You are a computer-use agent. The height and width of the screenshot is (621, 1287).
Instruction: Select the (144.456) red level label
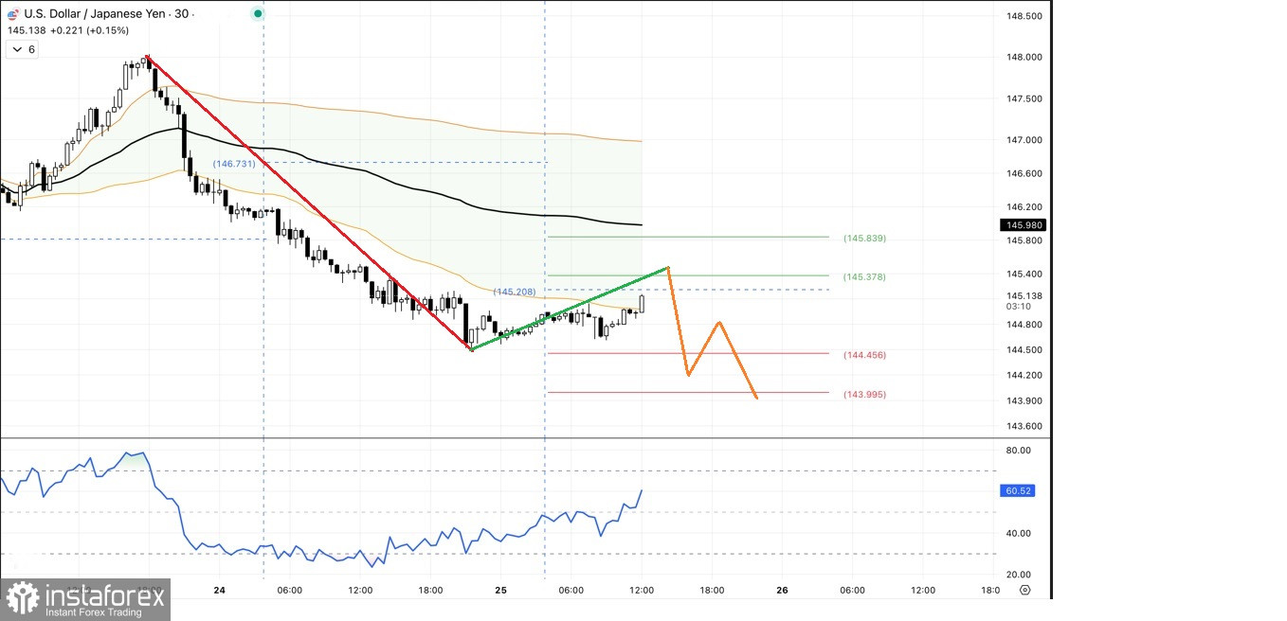pos(864,355)
